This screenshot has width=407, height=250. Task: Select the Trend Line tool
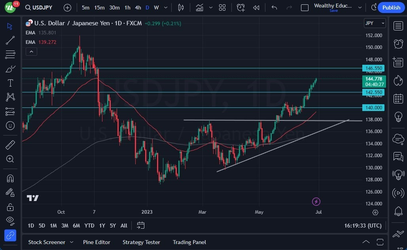[x=10, y=40]
